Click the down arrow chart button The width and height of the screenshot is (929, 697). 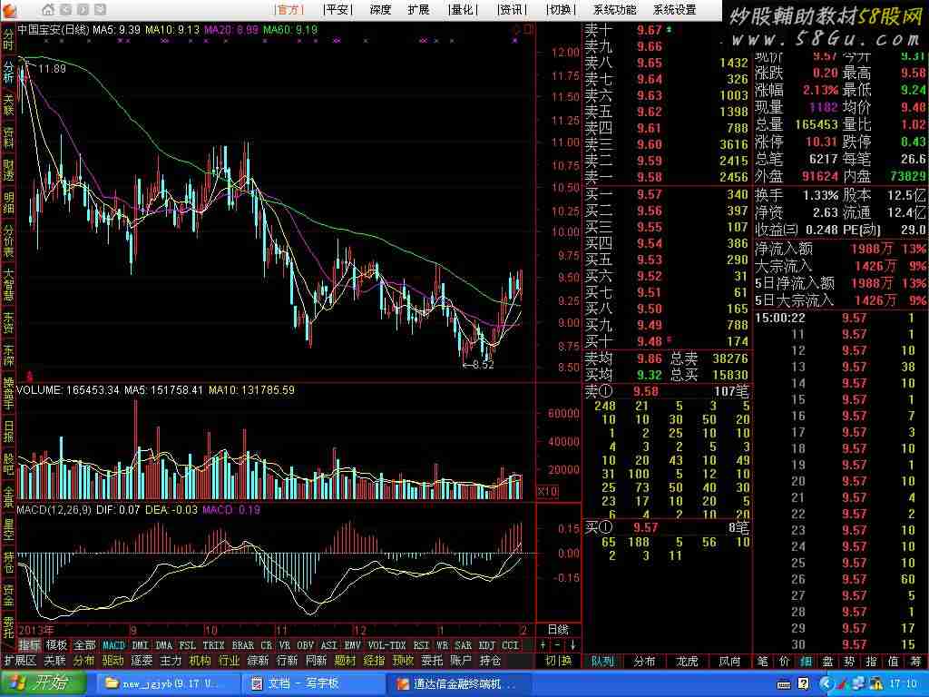click(572, 645)
